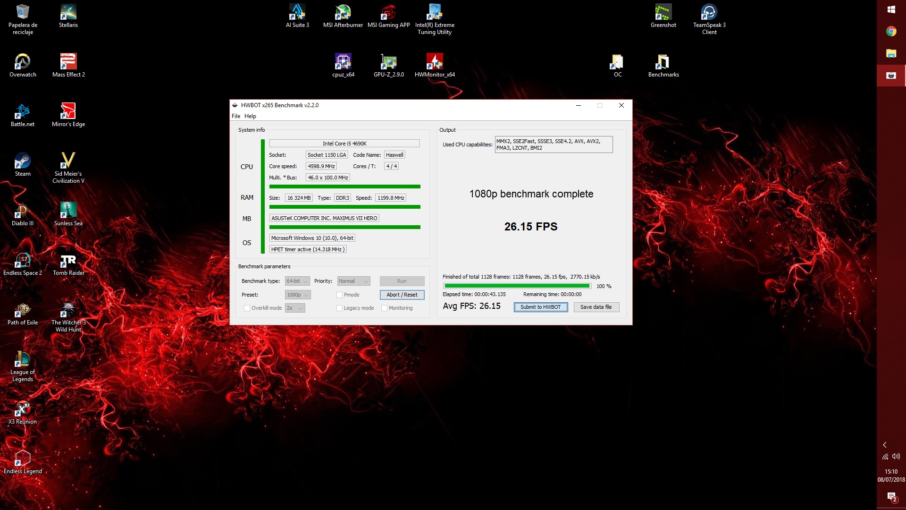906x510 pixels.
Task: Select the Endless Space 2 icon
Action: pos(23,264)
